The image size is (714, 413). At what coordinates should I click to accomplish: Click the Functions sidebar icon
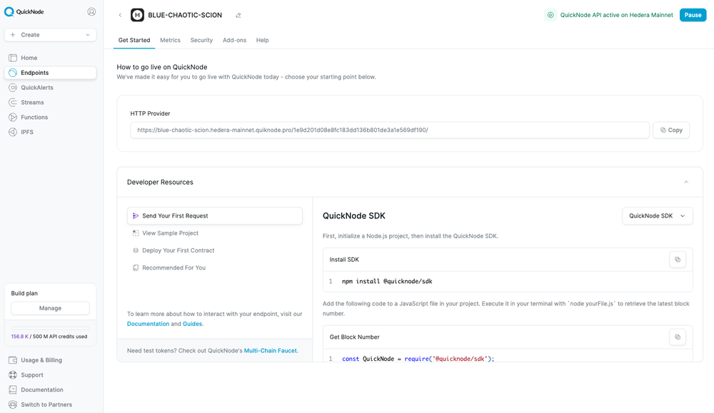click(x=13, y=118)
